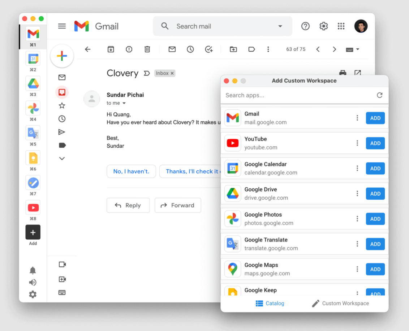The width and height of the screenshot is (409, 331).
Task: Open Mail icon in Gmail left rail
Action: pyautogui.click(x=62, y=77)
